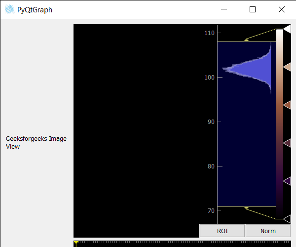Maximize the PyQtGraph window
Image resolution: width=296 pixels, height=247 pixels.
[x=253, y=9]
